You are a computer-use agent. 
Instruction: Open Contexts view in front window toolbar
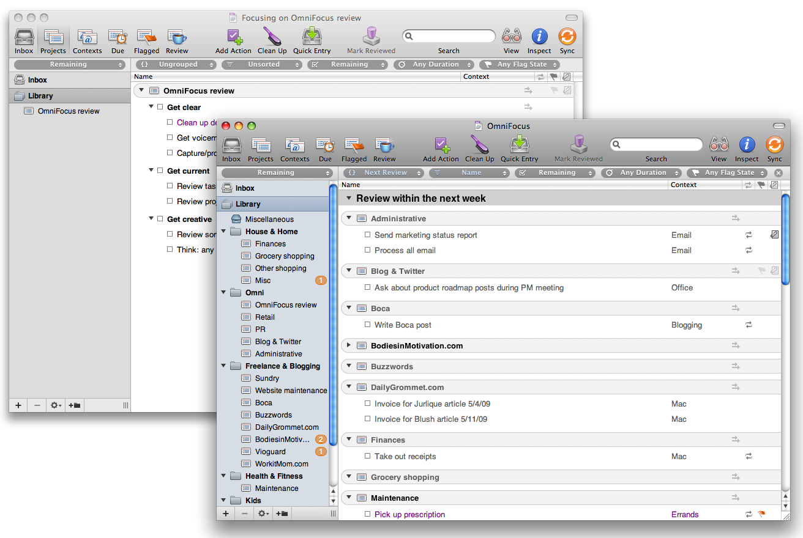294,149
